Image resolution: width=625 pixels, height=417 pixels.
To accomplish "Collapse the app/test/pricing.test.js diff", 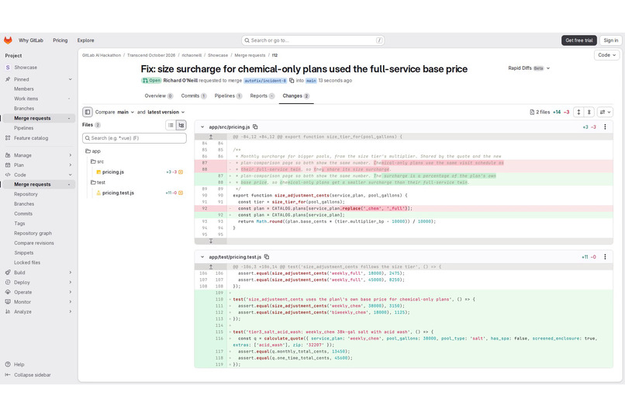I will (x=202, y=257).
